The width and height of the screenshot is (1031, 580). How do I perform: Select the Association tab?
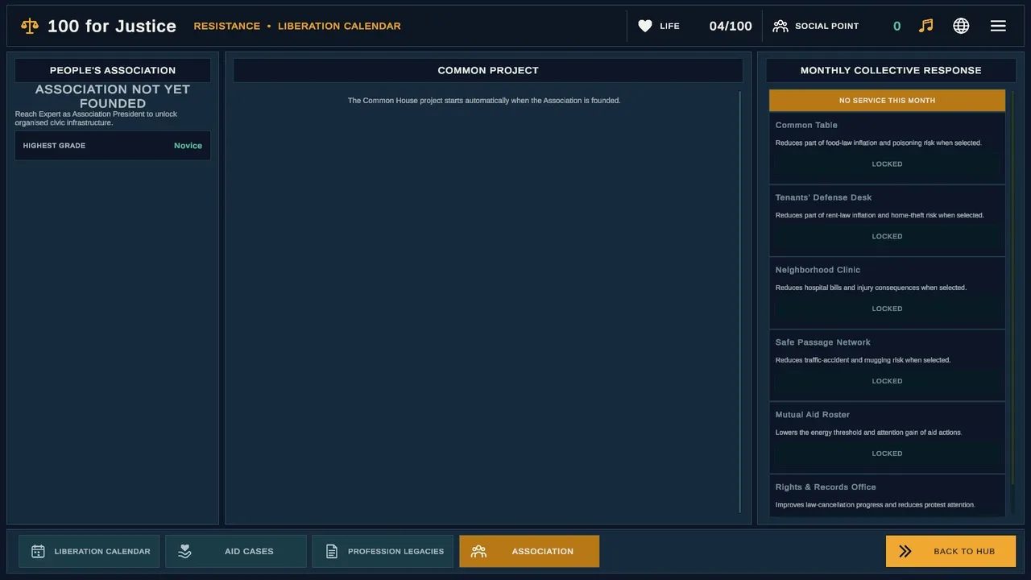pyautogui.click(x=529, y=552)
